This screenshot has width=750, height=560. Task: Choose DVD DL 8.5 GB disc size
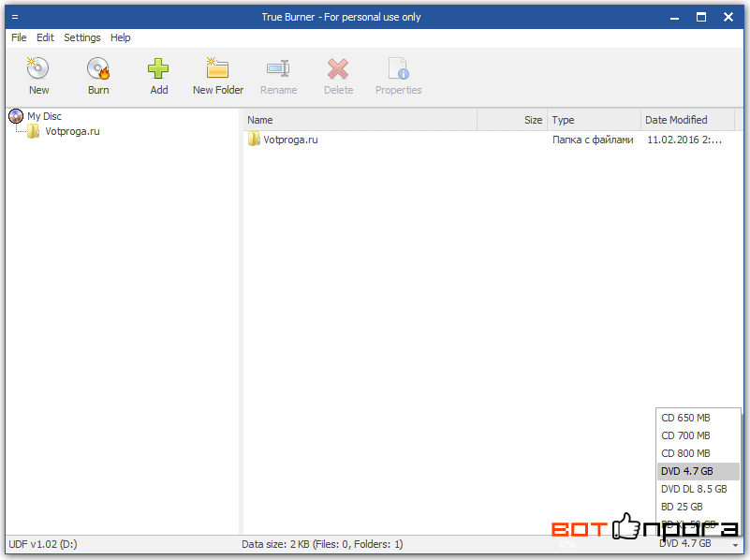pos(699,489)
